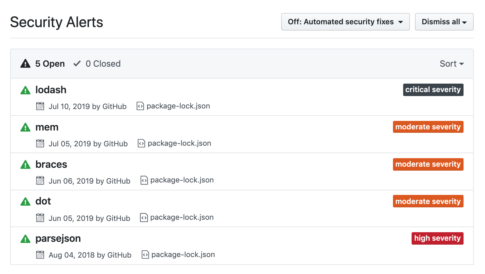This screenshot has height=274, width=485.
Task: Click package-lock.json in the mem row
Action: pos(179,143)
